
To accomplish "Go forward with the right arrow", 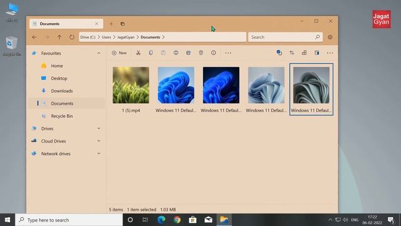I will pos(47,37).
